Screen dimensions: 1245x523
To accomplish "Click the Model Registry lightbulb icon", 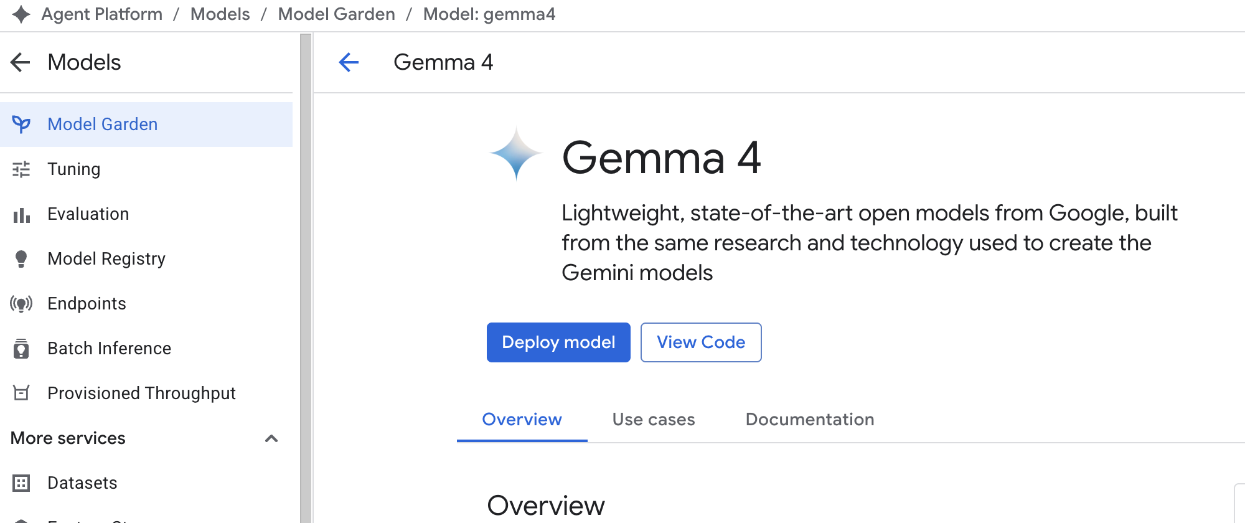I will (21, 259).
